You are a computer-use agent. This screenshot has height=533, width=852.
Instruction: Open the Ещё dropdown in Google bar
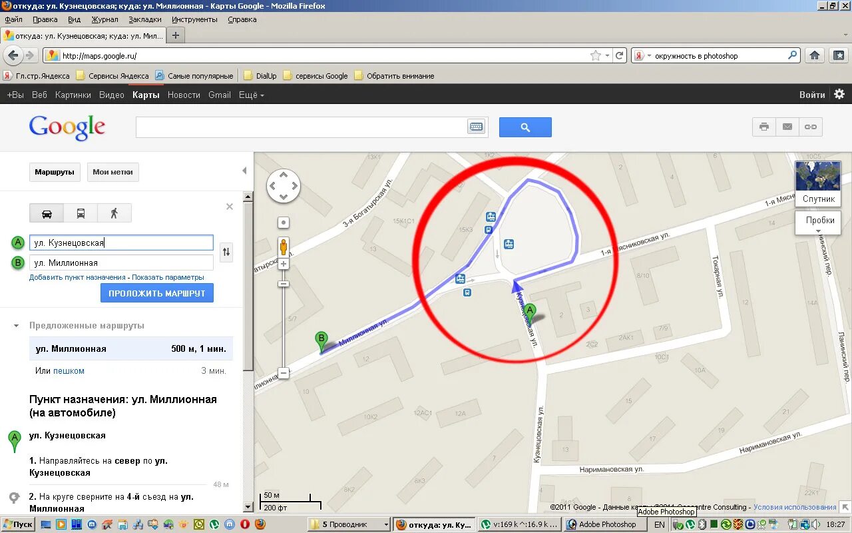click(x=251, y=95)
